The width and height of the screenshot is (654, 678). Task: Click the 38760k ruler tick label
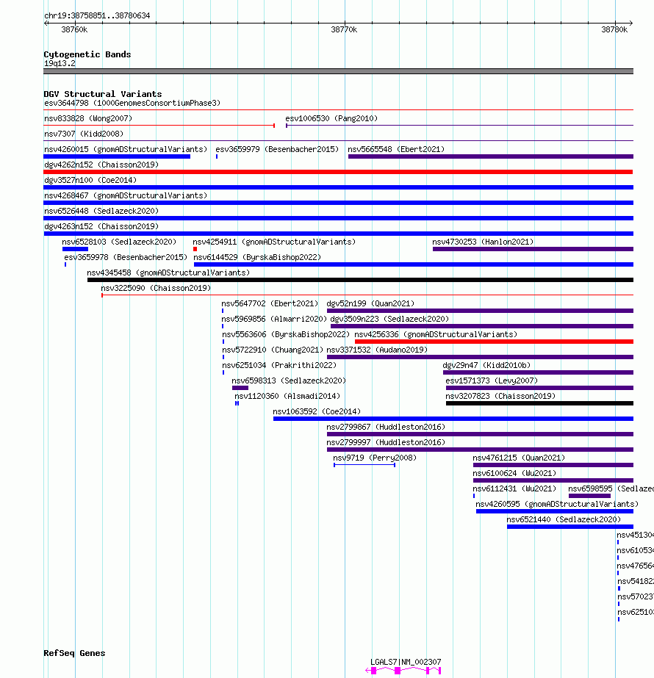tap(74, 29)
